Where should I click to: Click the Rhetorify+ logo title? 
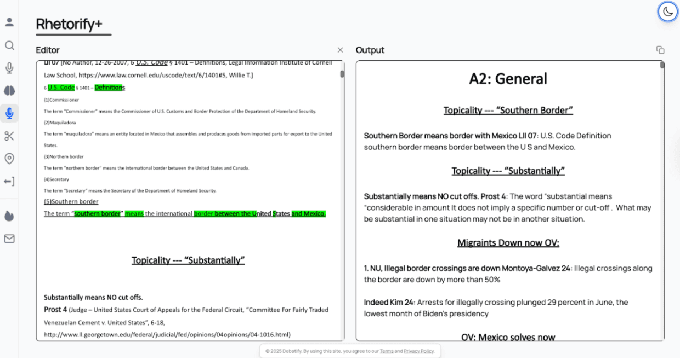(x=69, y=24)
